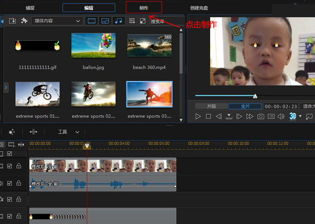Viewport: 315px width, 224px height.
Task: Open the 适合大小 zoom dropdown
Action: 308,106
